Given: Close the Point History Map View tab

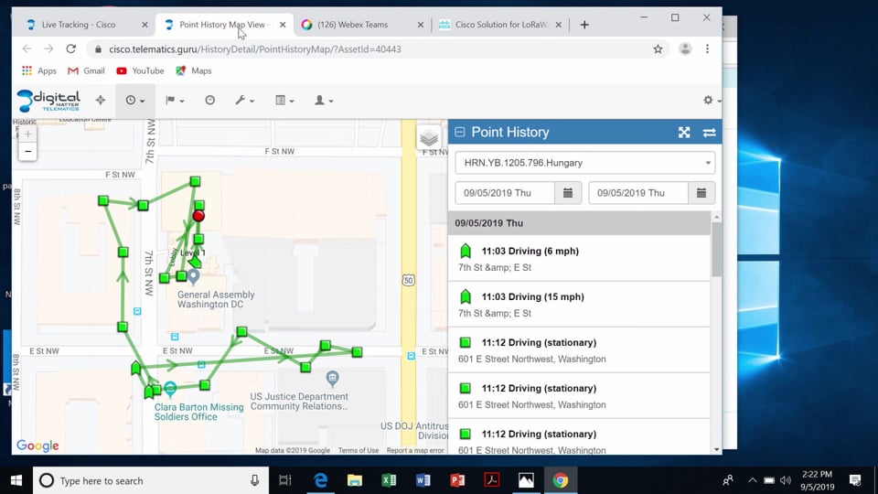Looking at the screenshot, I should (283, 25).
